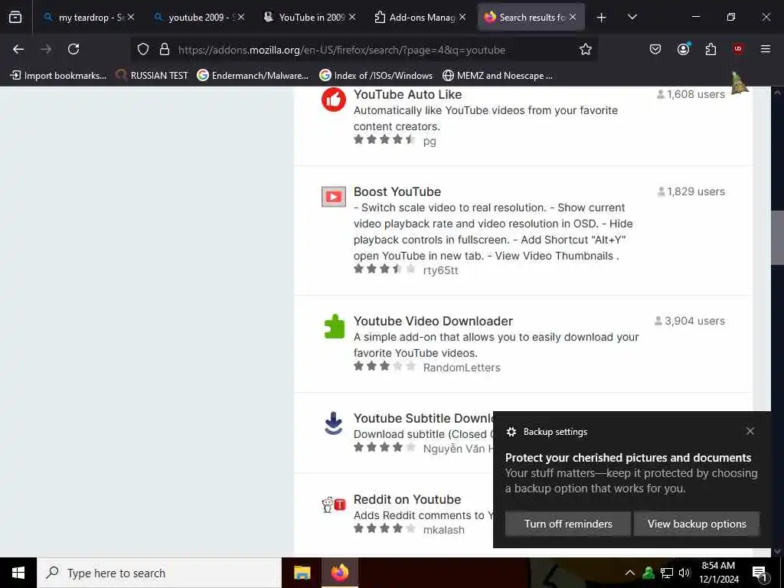The width and height of the screenshot is (784, 588).
Task: Click author name RandomLetters
Action: (462, 367)
